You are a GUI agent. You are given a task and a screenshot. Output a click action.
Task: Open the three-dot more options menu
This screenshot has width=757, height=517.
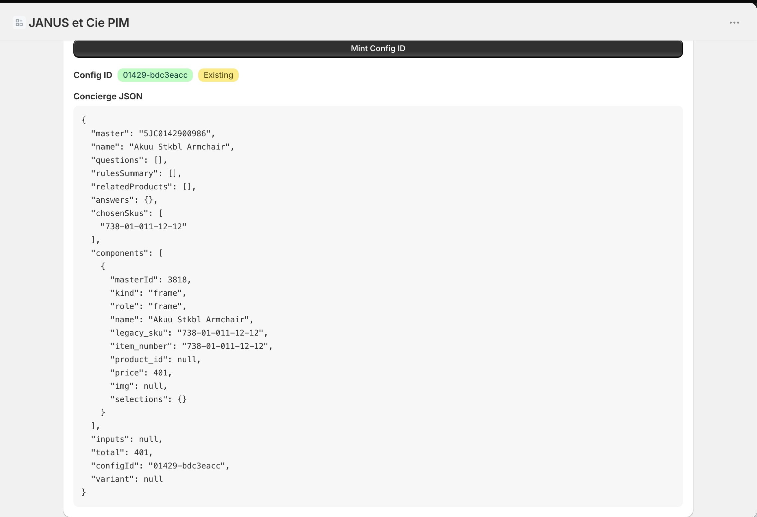click(x=734, y=23)
